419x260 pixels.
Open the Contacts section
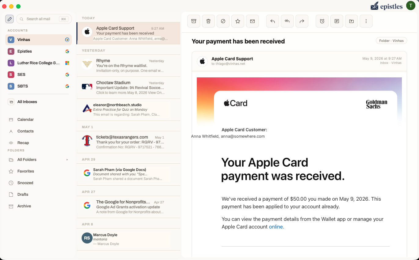(x=39, y=131)
